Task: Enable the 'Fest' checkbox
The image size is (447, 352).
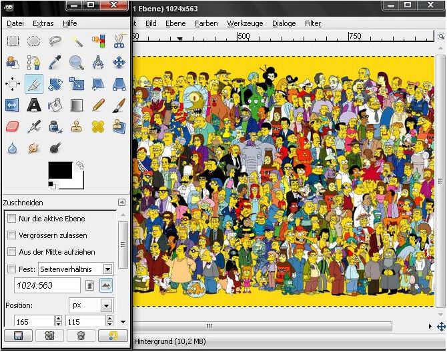Action: [x=12, y=269]
